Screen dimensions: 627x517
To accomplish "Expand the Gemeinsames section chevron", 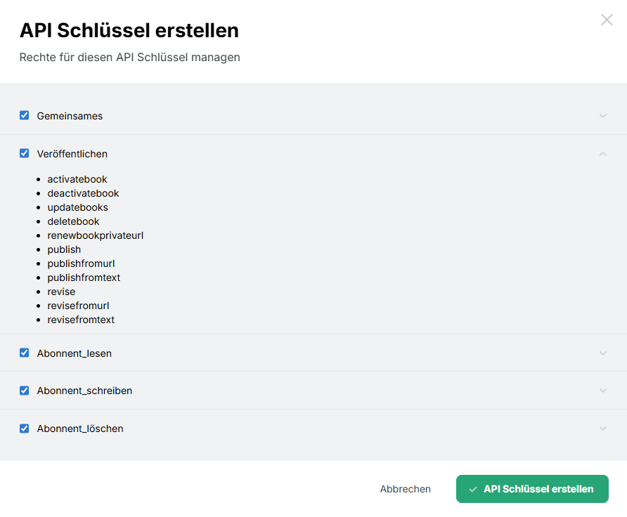I will click(603, 116).
